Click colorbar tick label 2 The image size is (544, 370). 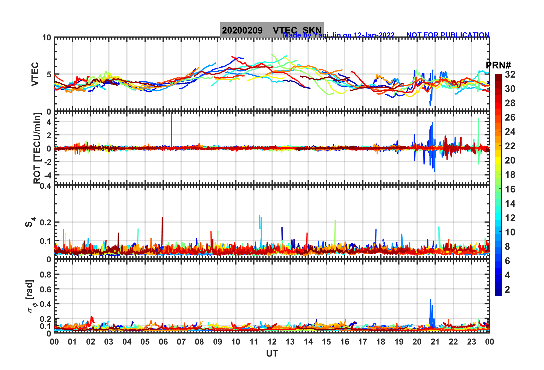point(507,290)
